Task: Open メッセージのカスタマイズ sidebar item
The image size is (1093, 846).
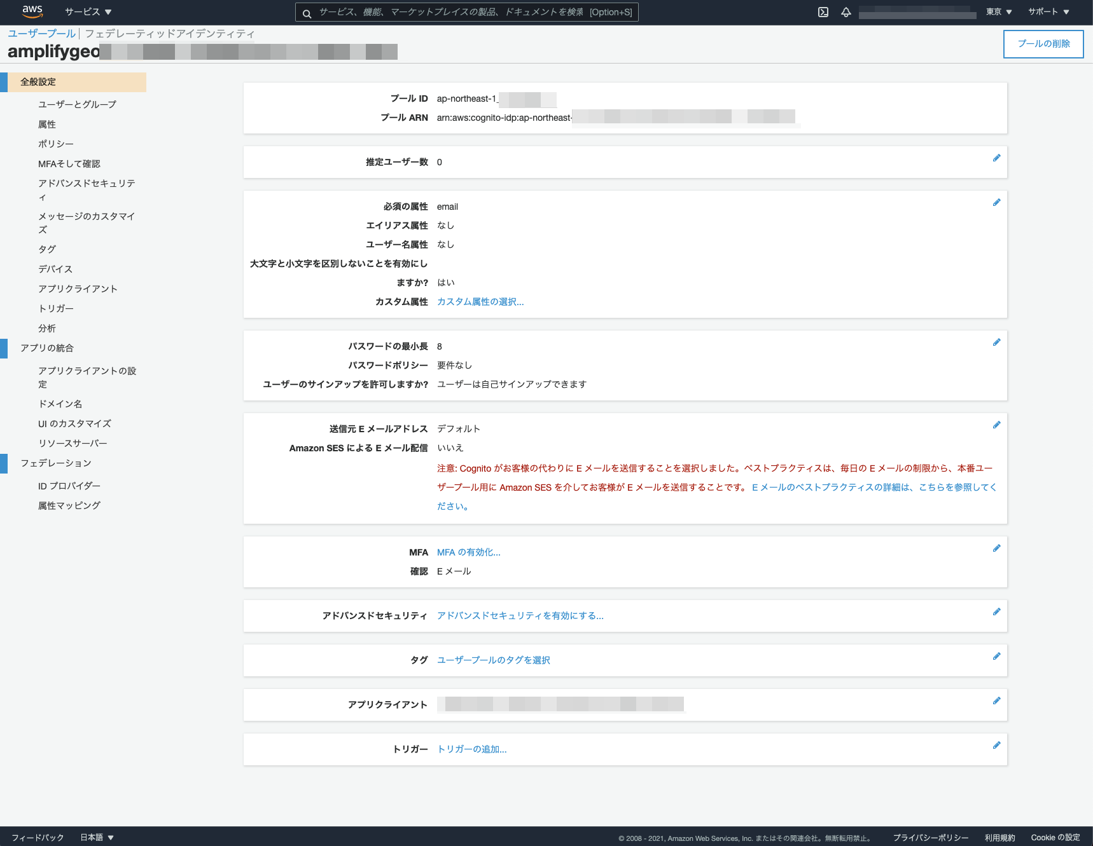Action: tap(87, 223)
